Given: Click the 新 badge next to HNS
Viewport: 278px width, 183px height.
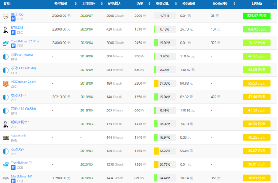Looking at the screenshot, I should click(x=13, y=19).
